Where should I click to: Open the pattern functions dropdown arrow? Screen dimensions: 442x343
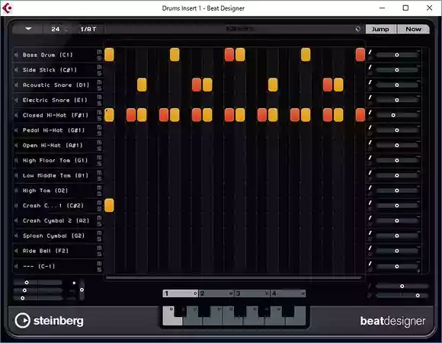28,29
